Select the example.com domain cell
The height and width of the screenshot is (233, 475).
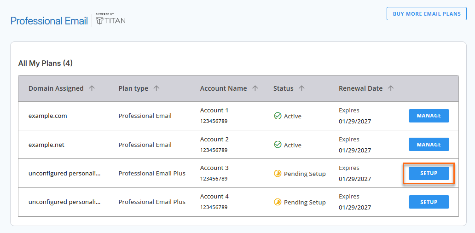point(47,116)
